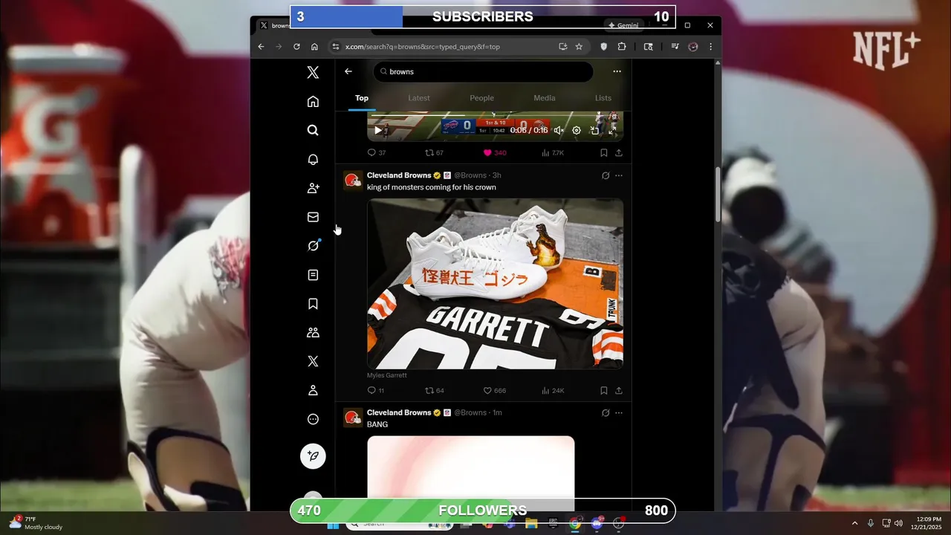Switch to the People tab

(x=481, y=98)
